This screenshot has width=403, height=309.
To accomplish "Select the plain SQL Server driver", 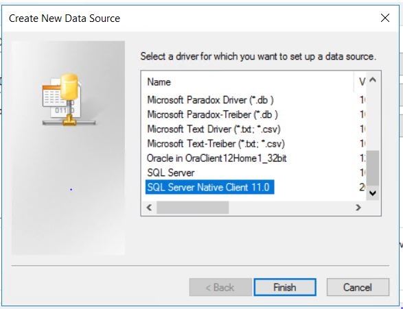I will [171, 173].
